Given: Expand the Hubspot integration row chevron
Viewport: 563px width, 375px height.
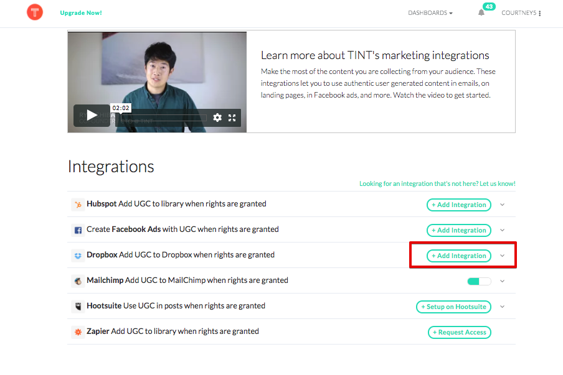Looking at the screenshot, I should click(x=503, y=205).
